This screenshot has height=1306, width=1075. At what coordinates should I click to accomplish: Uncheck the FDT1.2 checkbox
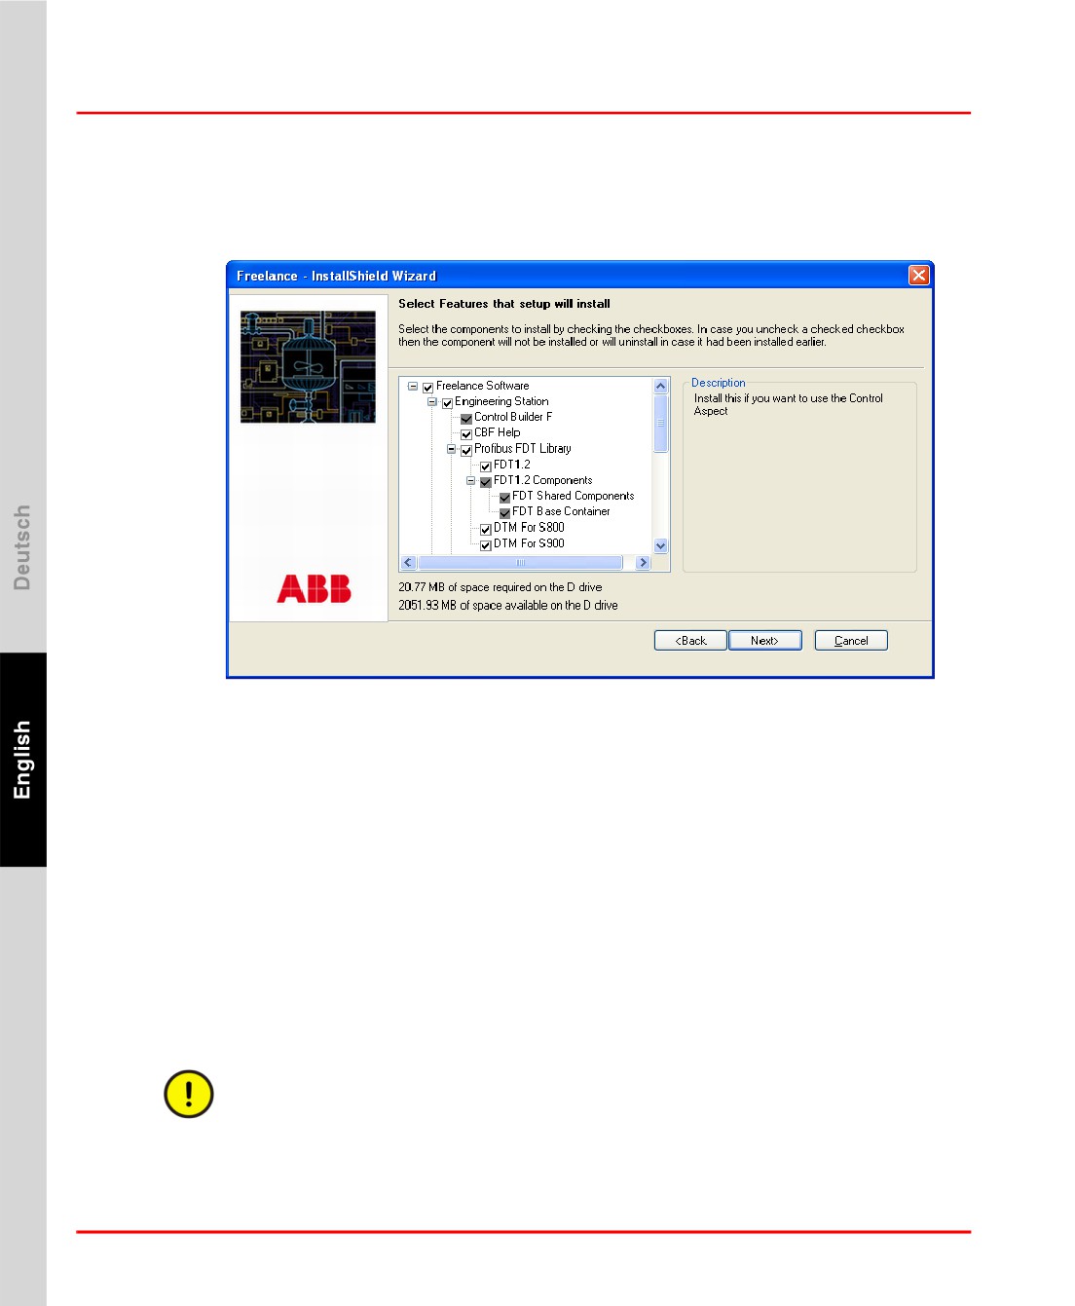486,466
